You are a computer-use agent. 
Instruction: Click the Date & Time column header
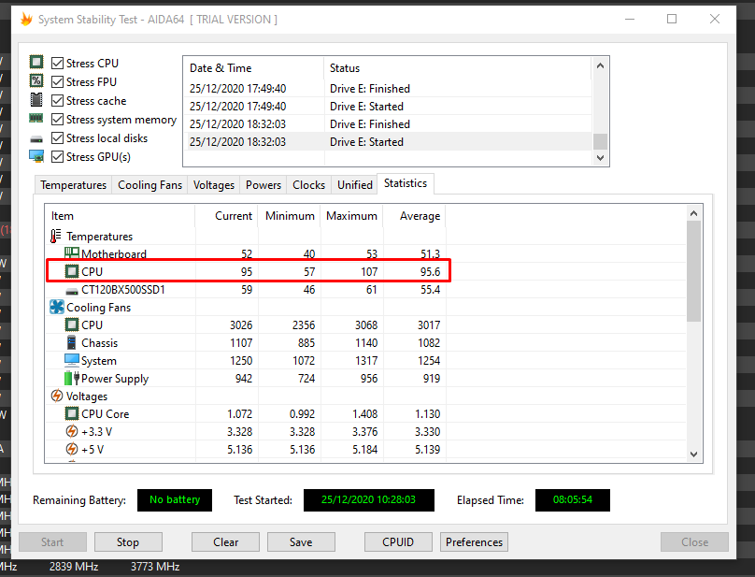pyautogui.click(x=254, y=68)
